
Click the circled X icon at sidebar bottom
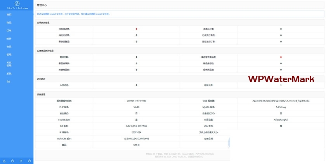click(x=29, y=161)
